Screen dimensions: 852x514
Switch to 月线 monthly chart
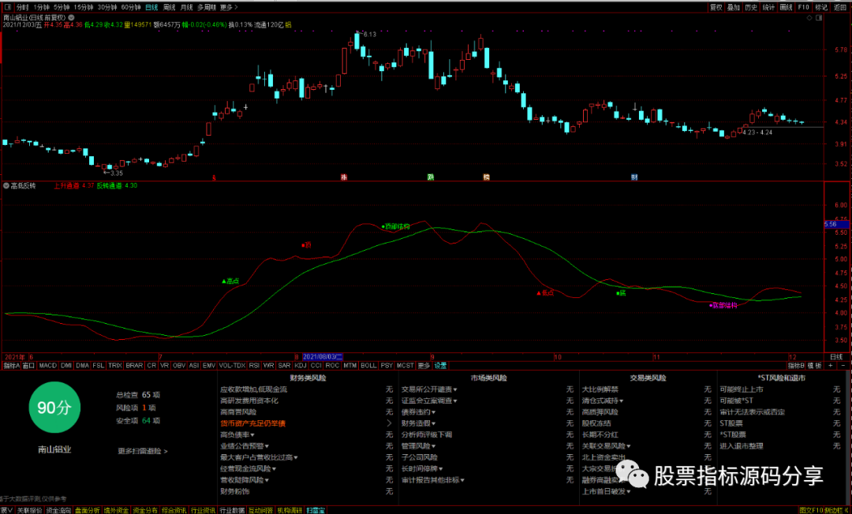point(186,7)
